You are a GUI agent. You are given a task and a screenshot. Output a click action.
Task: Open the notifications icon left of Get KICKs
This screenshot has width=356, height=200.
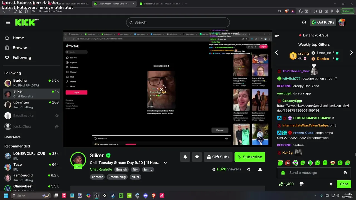click(304, 22)
